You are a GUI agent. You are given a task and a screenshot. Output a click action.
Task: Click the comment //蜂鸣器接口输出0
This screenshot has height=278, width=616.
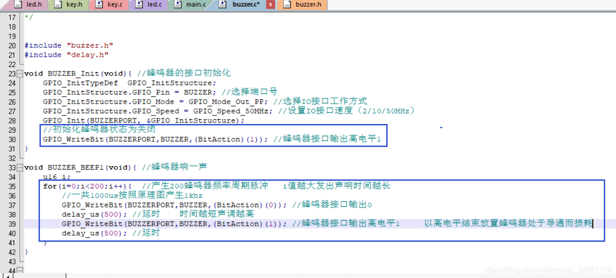332,205
